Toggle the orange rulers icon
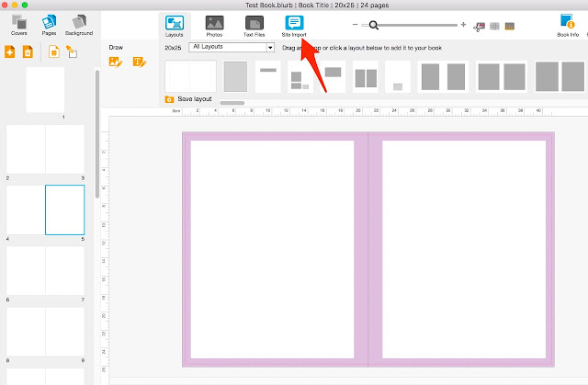 click(x=510, y=27)
